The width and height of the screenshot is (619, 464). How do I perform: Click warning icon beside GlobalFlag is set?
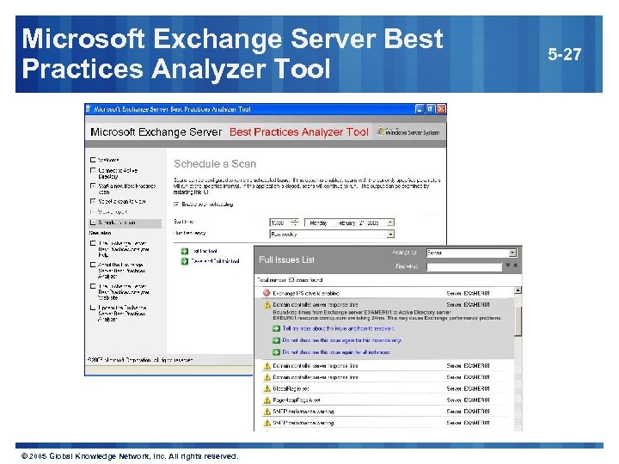point(267,388)
